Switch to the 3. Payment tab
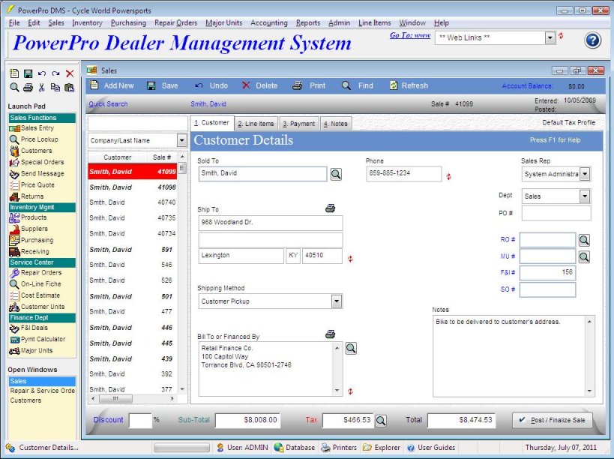Screen dimensions: 614x459 click(299, 123)
